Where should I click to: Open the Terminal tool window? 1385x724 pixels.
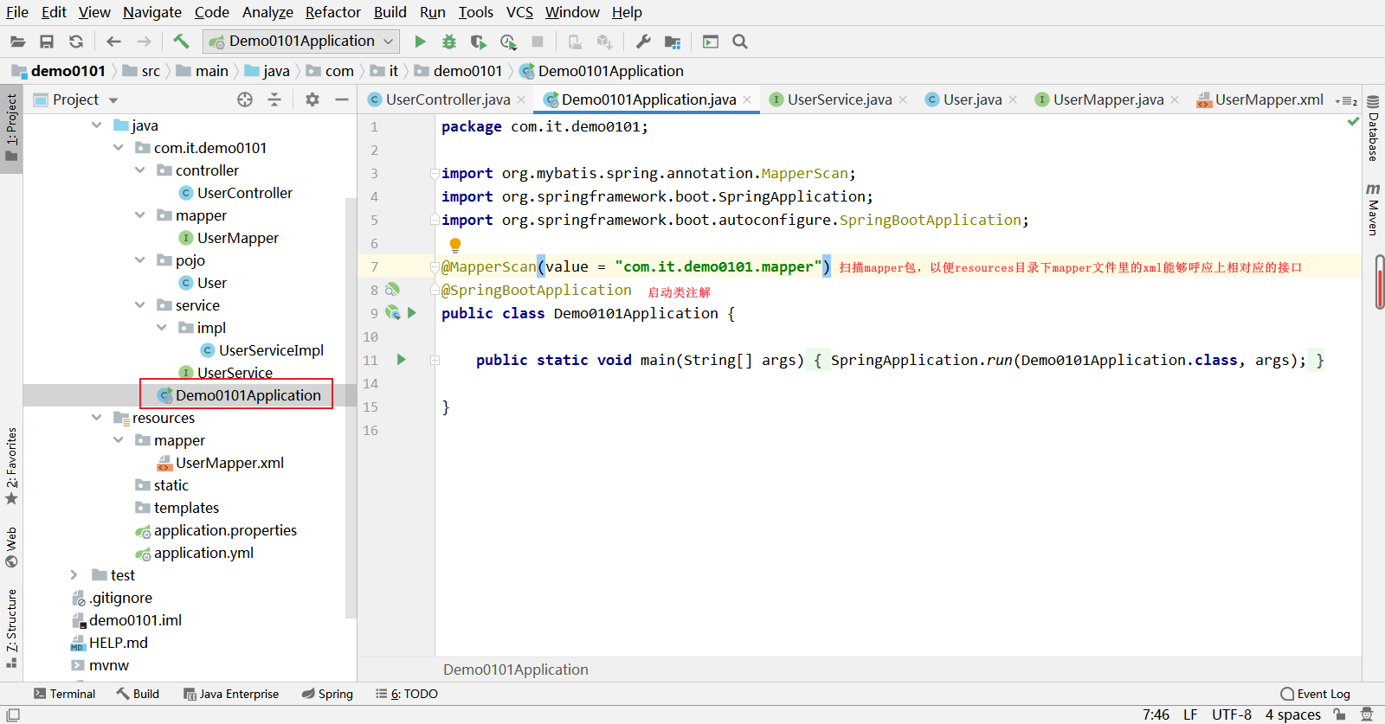[64, 694]
